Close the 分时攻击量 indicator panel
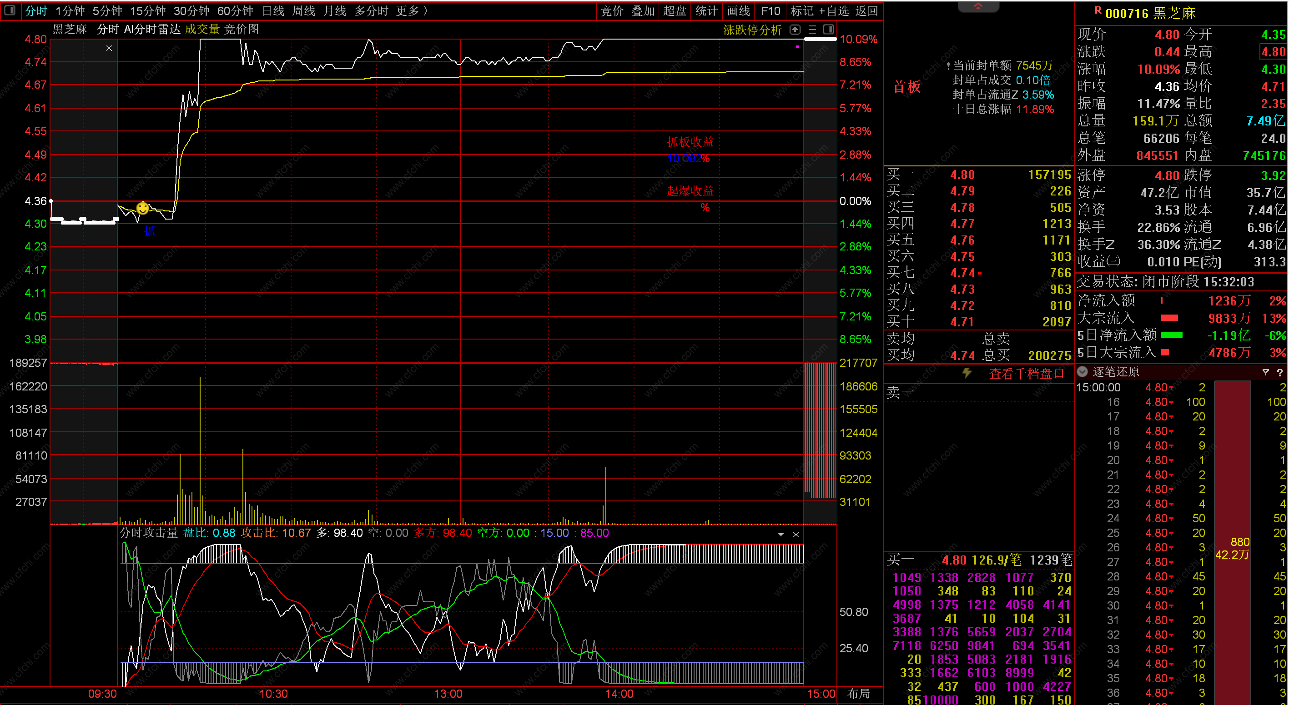1289x705 pixels. [x=796, y=535]
